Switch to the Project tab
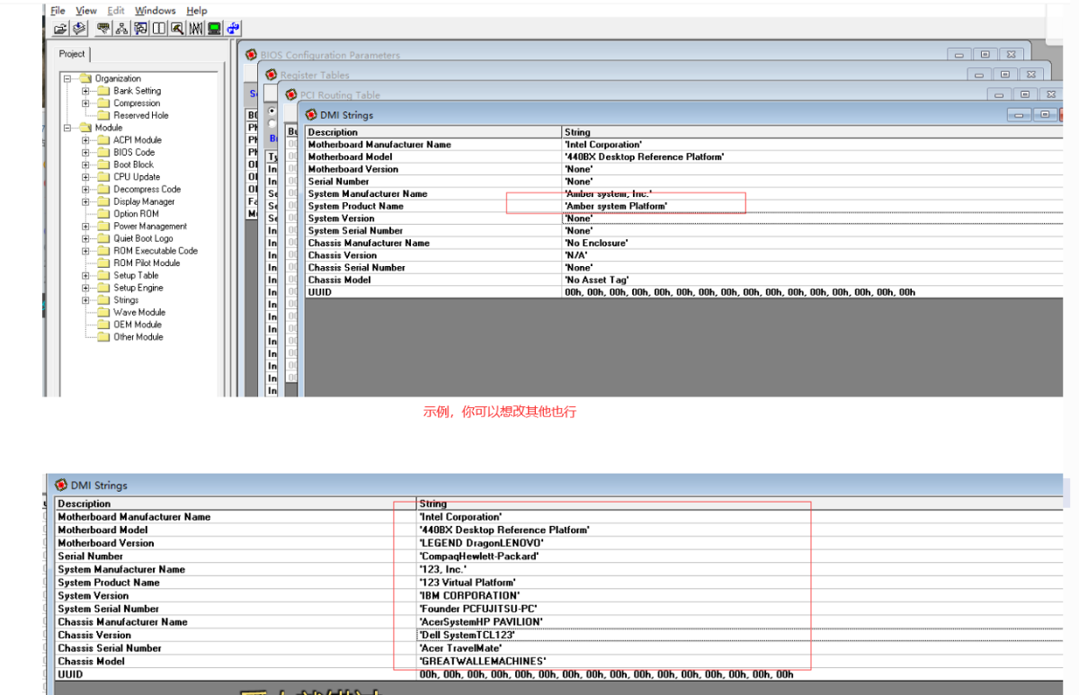 [x=72, y=54]
